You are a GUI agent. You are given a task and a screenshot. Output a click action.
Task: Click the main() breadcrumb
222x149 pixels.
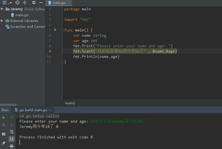(x=70, y=103)
